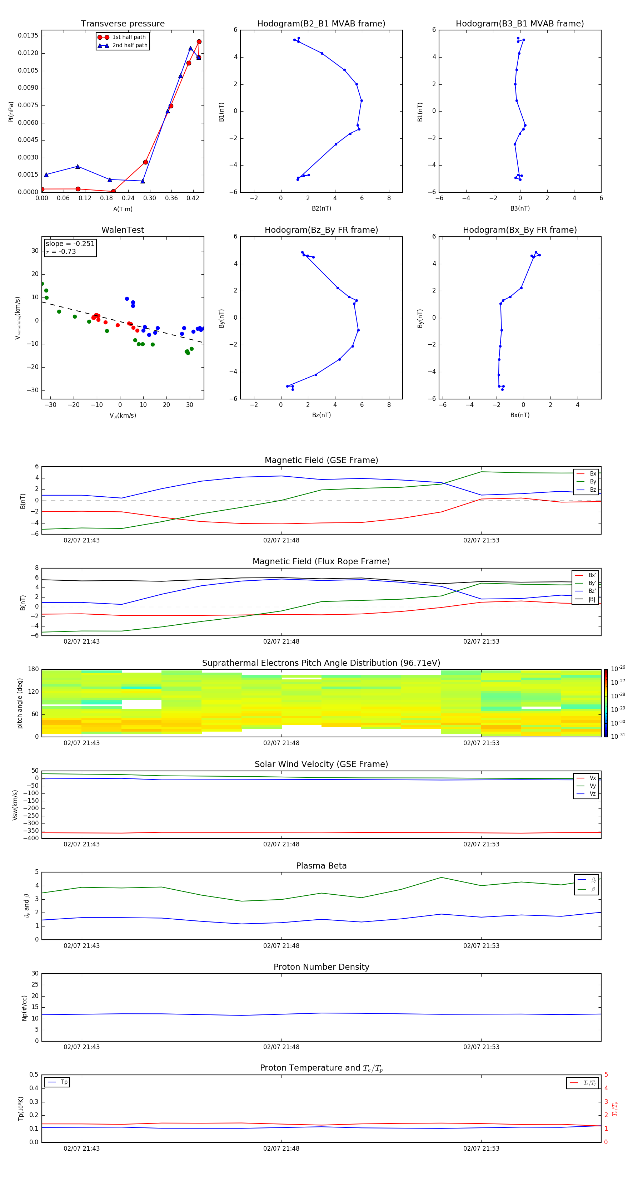Click the 'Solar Wind Velocity (GSE Frame)' title
This screenshot has width=643, height=1180.
tap(321, 764)
